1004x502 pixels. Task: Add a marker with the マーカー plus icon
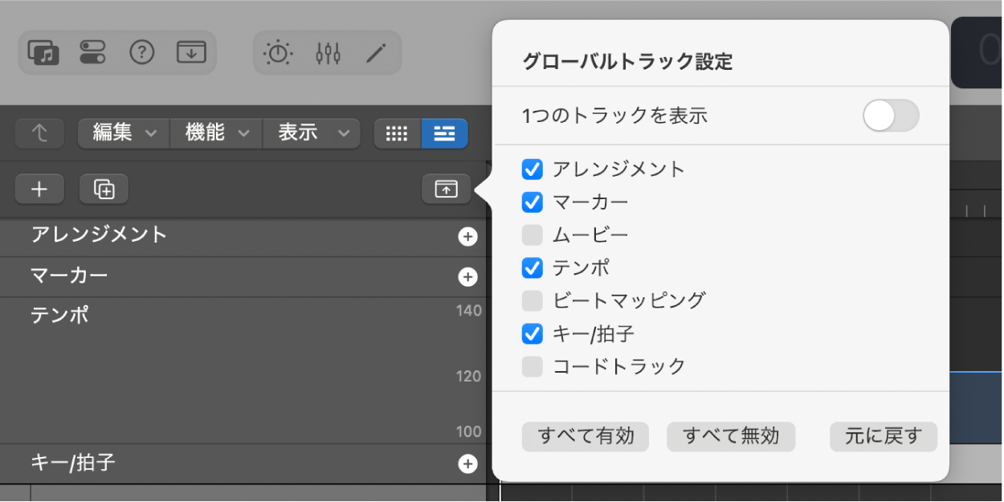(x=467, y=276)
